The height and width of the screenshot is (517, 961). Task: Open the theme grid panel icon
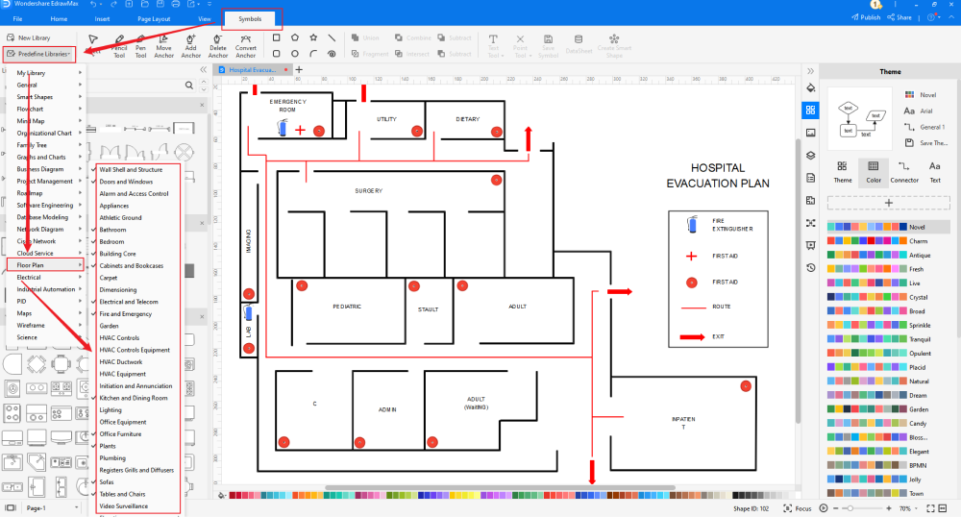[810, 111]
